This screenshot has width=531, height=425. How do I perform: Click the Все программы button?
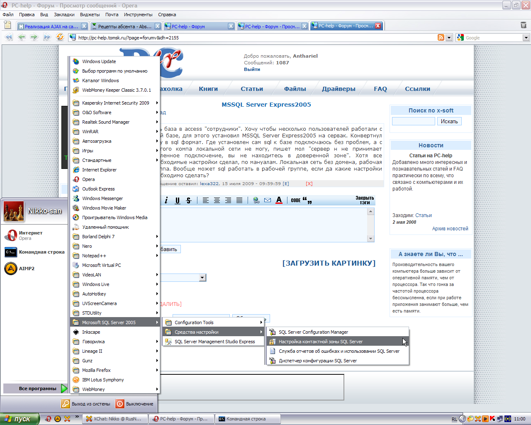pyautogui.click(x=35, y=388)
